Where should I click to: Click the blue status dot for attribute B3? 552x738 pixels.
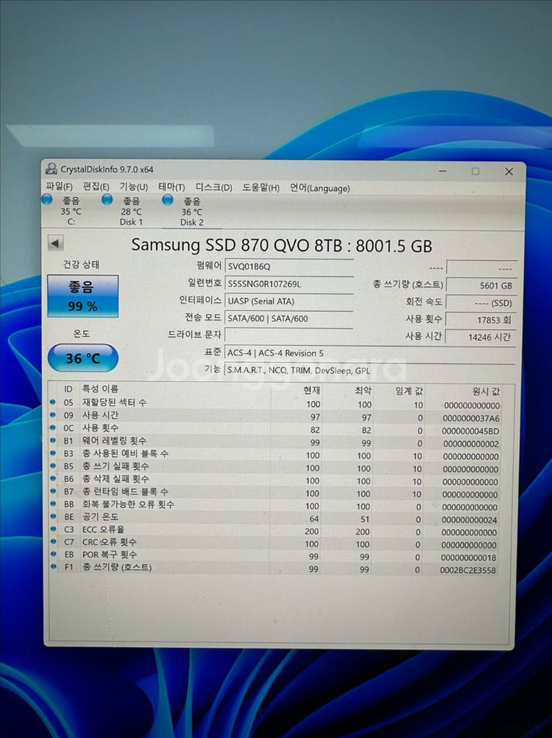click(52, 453)
